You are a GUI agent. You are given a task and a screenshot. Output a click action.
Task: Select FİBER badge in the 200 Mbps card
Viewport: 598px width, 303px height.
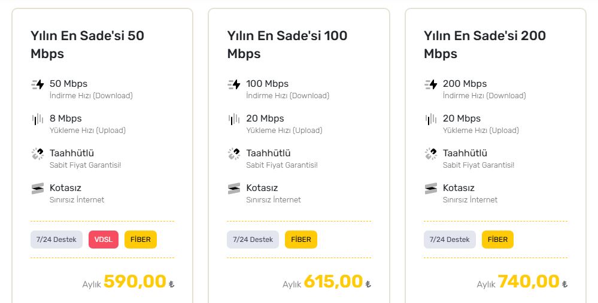tap(497, 240)
